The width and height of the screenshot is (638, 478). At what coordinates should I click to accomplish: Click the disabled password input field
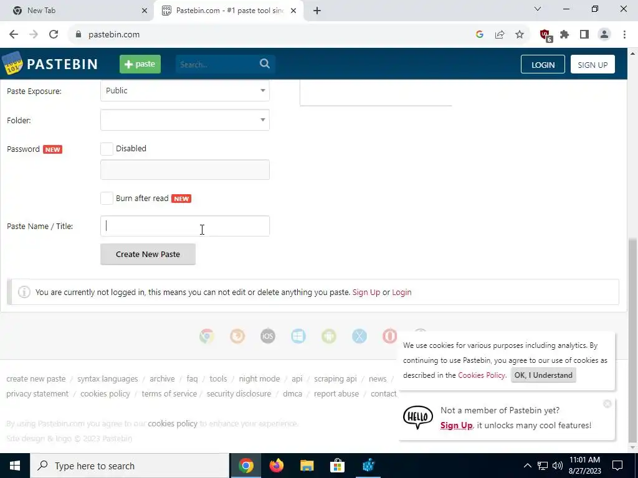(x=184, y=169)
